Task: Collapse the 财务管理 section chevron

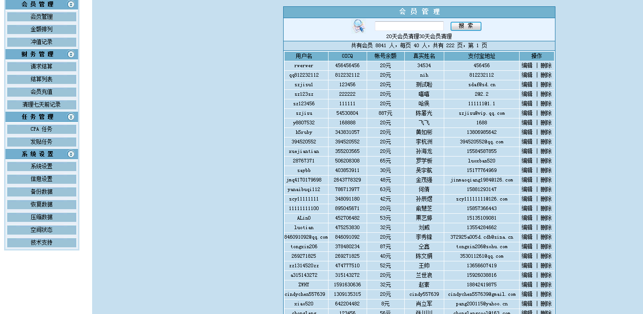Action: 71,54
